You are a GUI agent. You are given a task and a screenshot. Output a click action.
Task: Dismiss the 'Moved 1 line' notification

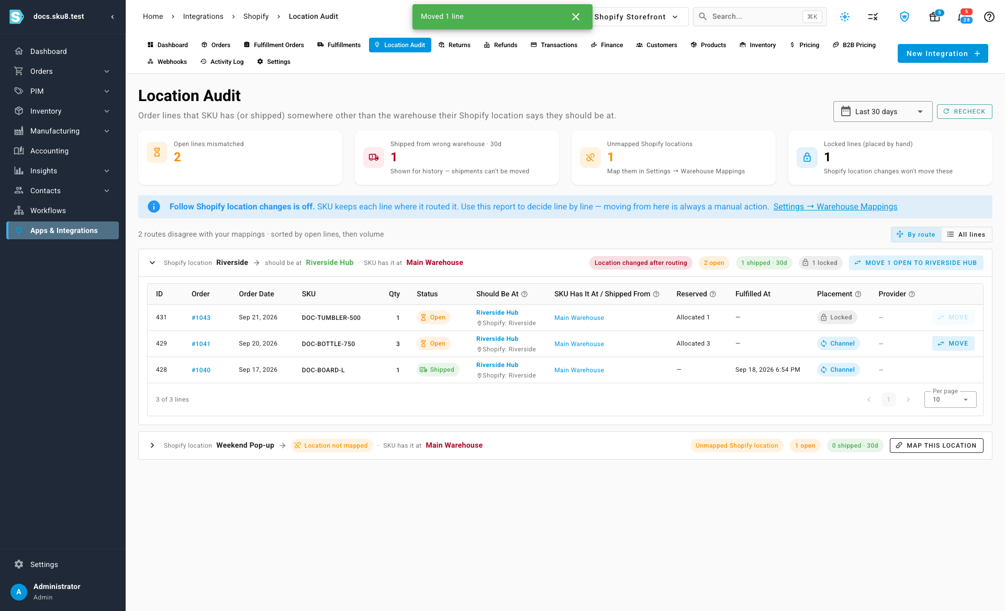pos(576,17)
